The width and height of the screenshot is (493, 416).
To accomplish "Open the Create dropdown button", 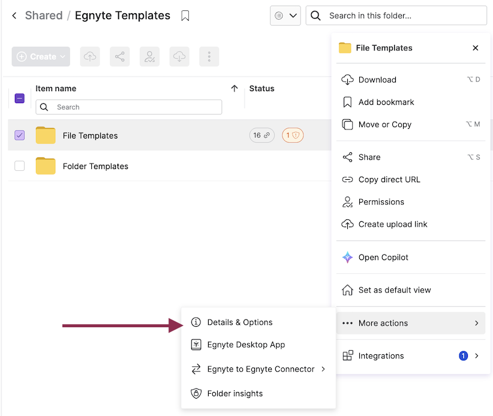I will coord(41,56).
